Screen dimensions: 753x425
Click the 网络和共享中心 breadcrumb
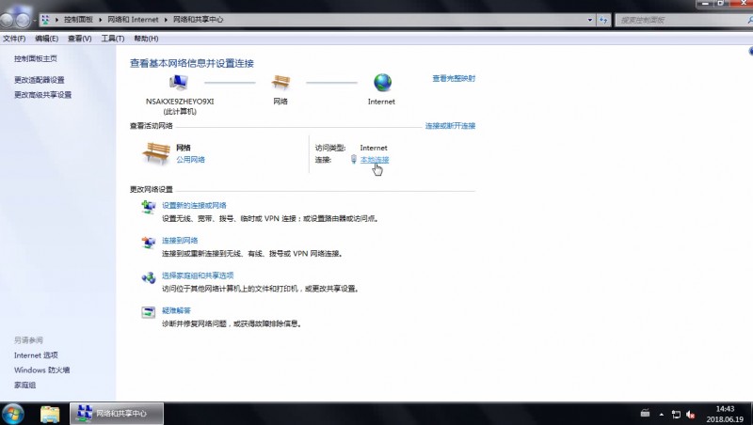pyautogui.click(x=198, y=20)
